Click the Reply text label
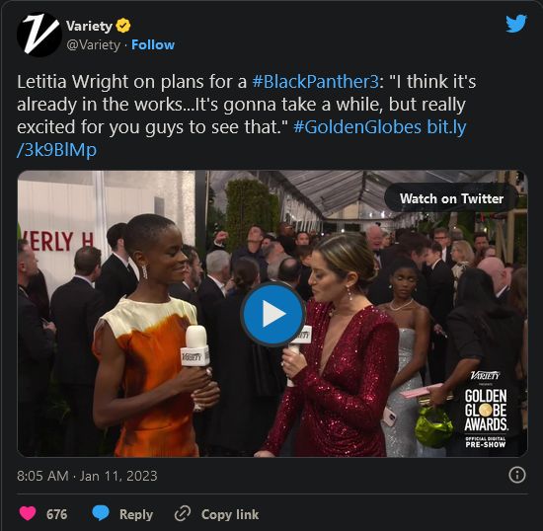This screenshot has height=531, width=543. (x=136, y=515)
